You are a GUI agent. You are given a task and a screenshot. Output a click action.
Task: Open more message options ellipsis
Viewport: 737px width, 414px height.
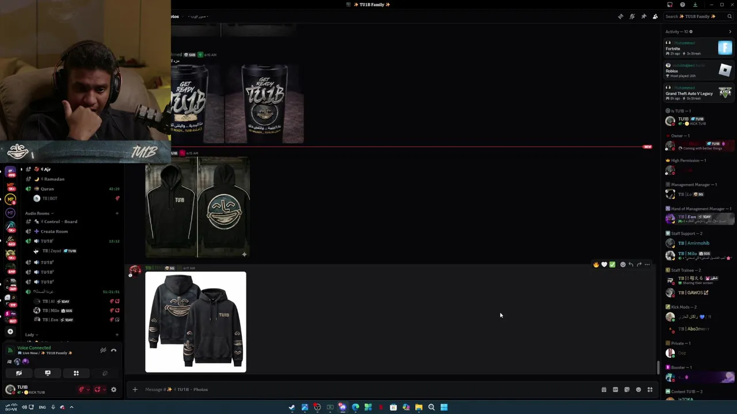(x=647, y=264)
